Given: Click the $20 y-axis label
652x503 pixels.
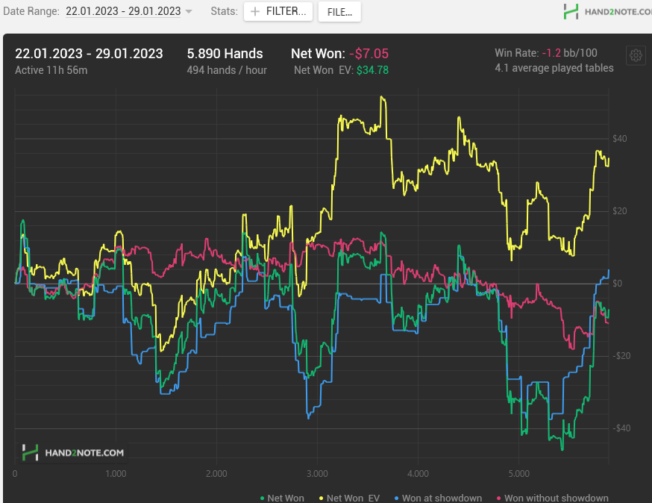Looking at the screenshot, I should point(620,211).
